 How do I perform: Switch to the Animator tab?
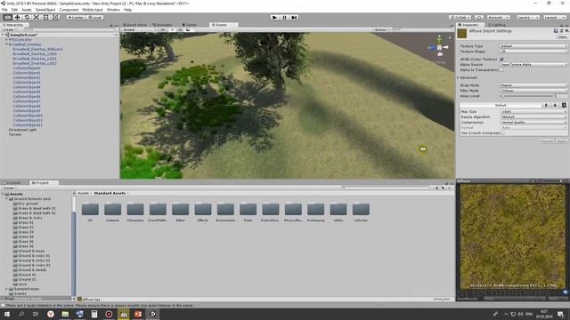coord(162,25)
